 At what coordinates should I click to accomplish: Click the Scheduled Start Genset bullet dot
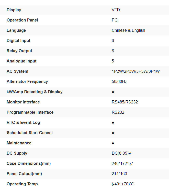point(113,133)
